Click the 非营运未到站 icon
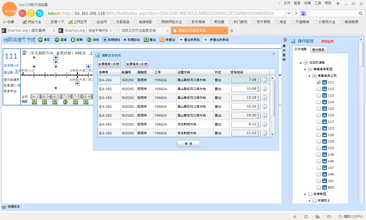Viewport: 366px width, 220px height. point(206,40)
